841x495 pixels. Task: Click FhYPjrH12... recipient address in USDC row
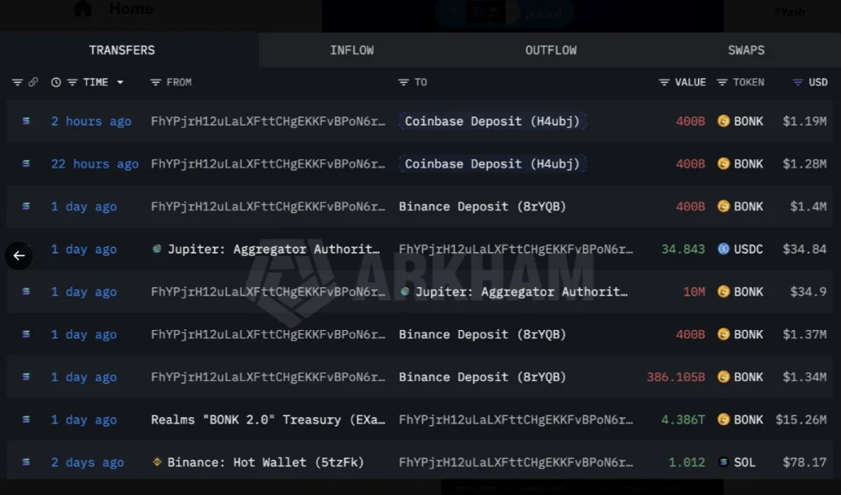tap(516, 249)
